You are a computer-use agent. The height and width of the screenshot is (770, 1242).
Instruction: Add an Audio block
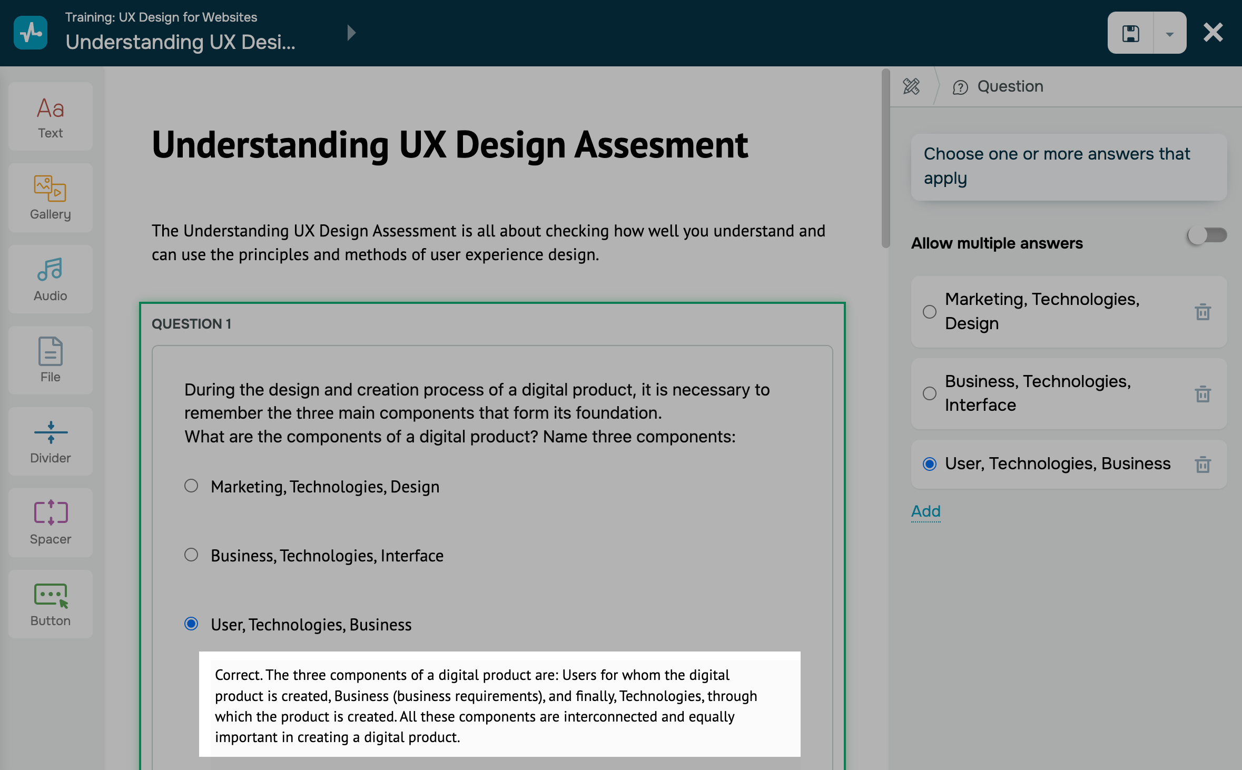pyautogui.click(x=51, y=279)
